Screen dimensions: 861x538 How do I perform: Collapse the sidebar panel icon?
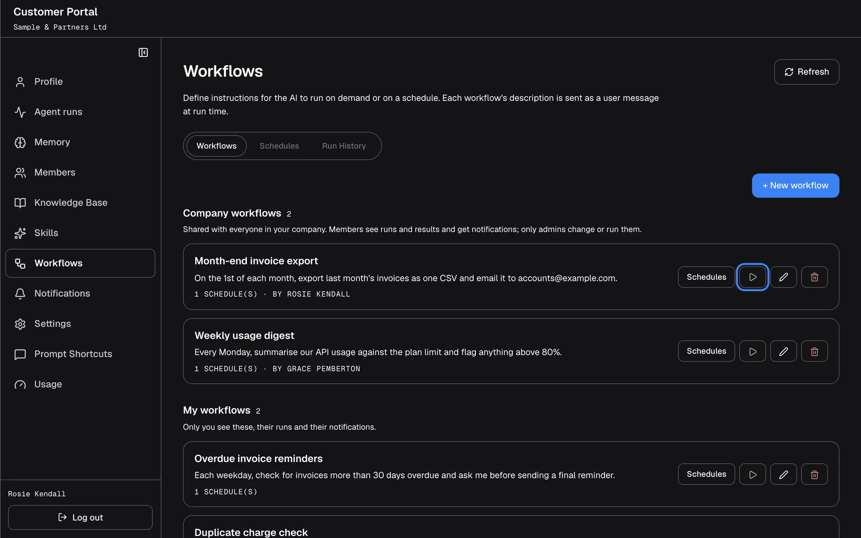pos(143,53)
